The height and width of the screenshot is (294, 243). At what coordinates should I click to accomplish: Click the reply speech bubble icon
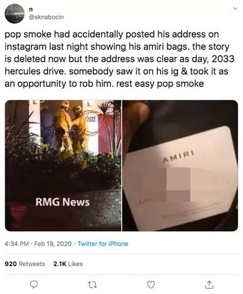pos(34,285)
